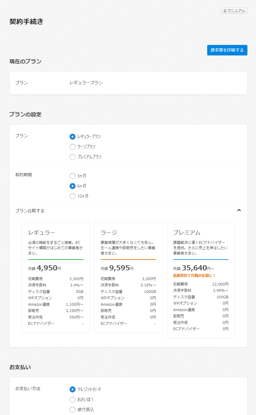Select クレジットカード payment method
This screenshot has height=415, width=256.
73,389
